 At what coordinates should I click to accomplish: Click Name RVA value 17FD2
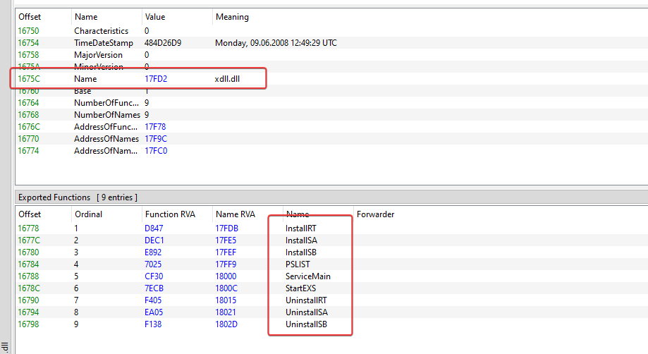click(x=156, y=79)
